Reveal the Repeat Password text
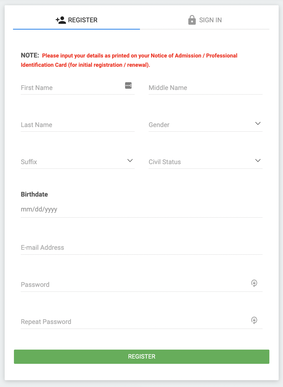This screenshot has height=387, width=283. [254, 321]
